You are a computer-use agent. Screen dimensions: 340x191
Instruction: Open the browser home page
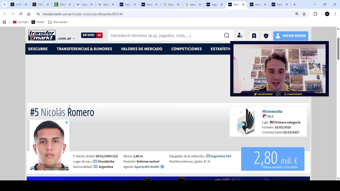29,14
